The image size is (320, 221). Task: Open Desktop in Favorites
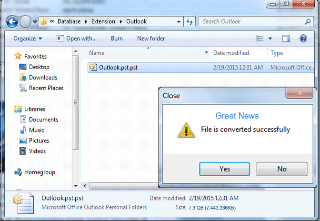[x=39, y=67]
